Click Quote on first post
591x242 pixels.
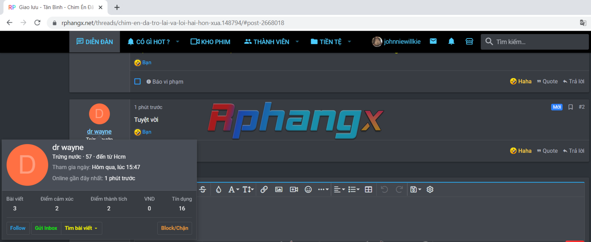click(547, 81)
